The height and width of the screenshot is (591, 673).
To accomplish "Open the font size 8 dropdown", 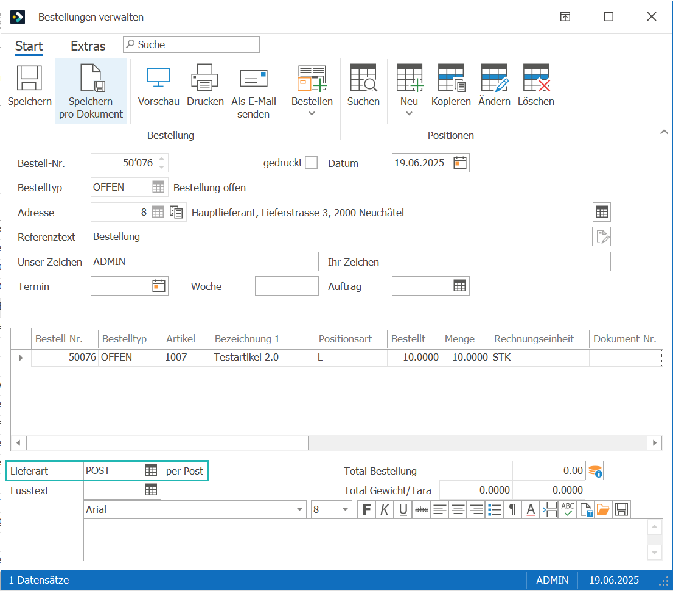I will [x=345, y=510].
